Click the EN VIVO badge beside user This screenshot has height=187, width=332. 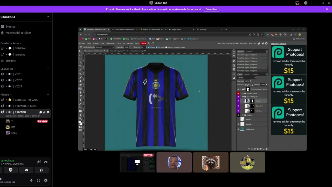pyautogui.click(x=43, y=121)
